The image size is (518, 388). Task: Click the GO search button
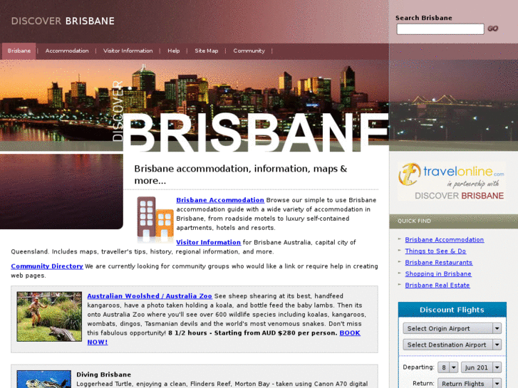click(x=492, y=28)
